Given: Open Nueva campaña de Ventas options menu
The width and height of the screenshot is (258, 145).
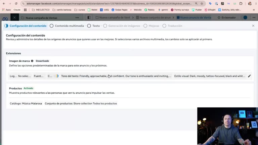Looking at the screenshot, I should pyautogui.click(x=77, y=17).
